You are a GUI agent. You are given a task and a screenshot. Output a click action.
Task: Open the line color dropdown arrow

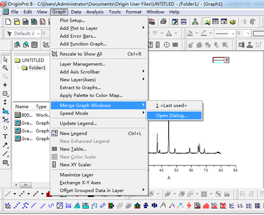[211, 33]
